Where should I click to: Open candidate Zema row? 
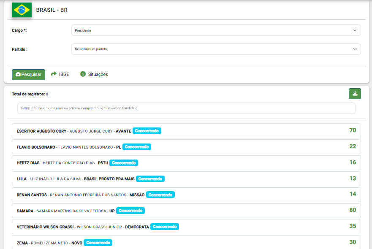point(186,242)
